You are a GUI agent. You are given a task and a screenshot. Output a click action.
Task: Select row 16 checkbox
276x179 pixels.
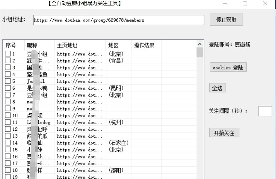click(8, 156)
